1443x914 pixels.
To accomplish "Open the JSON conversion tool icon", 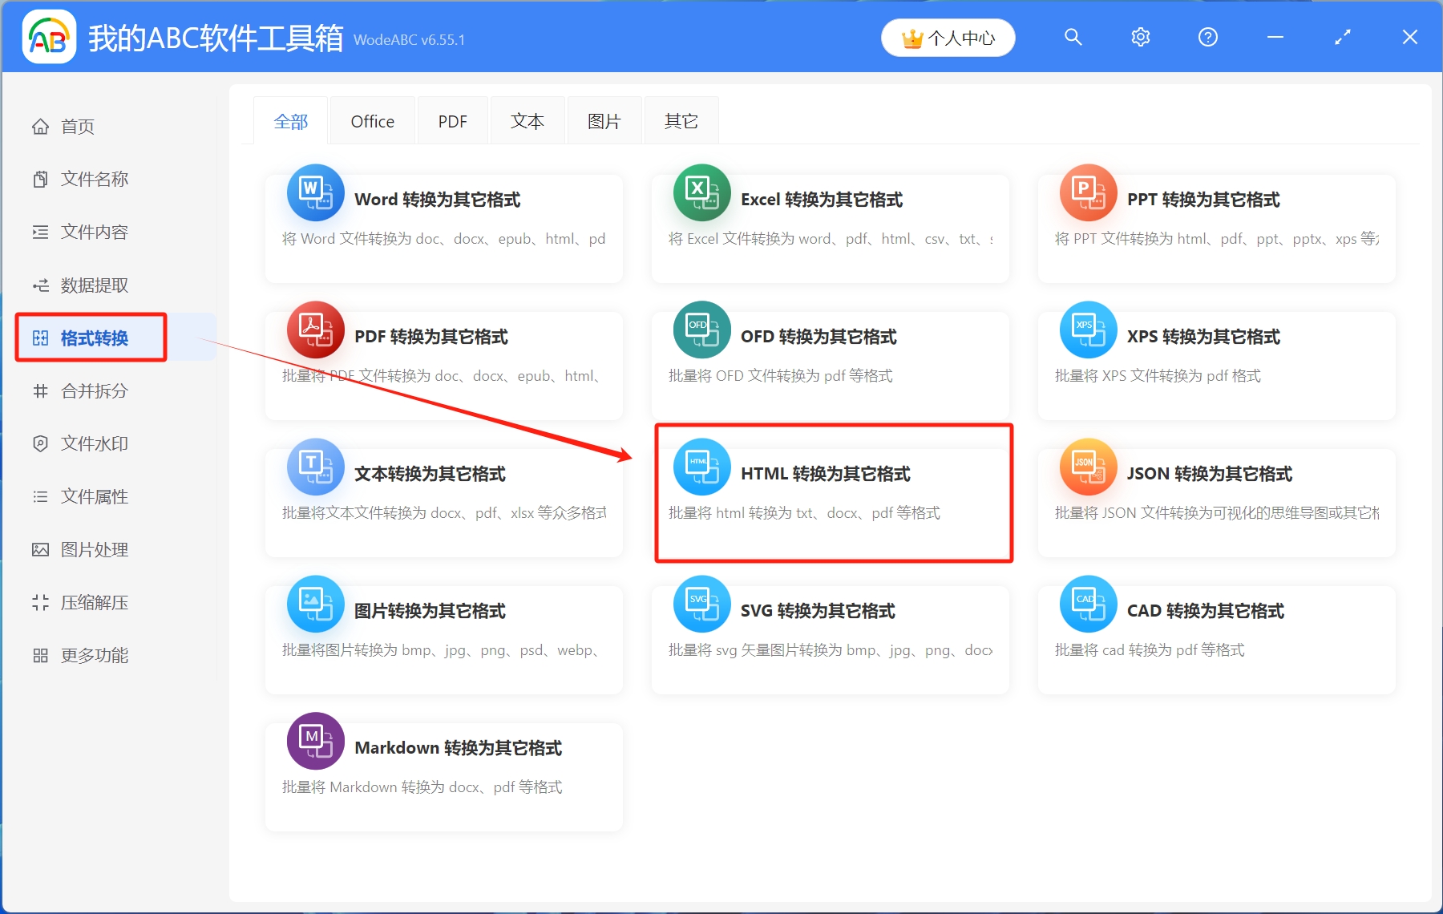I will (1088, 467).
